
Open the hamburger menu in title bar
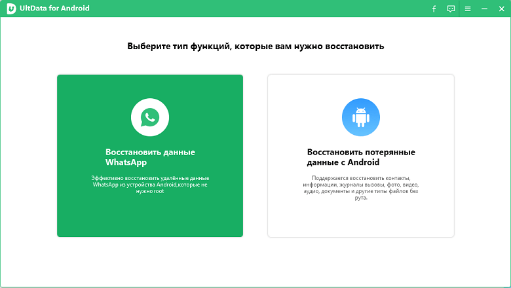[468, 9]
